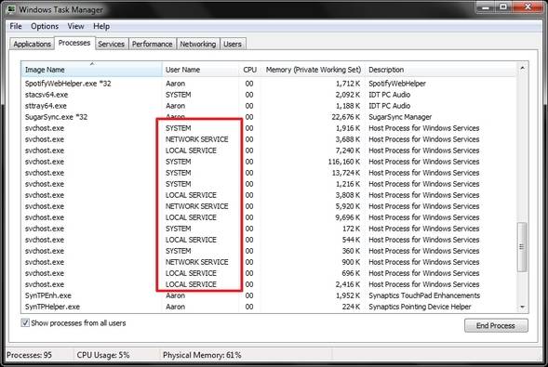Click the SugarSync Manager description cell
Viewport: 548px width, 367px height.
coord(400,117)
